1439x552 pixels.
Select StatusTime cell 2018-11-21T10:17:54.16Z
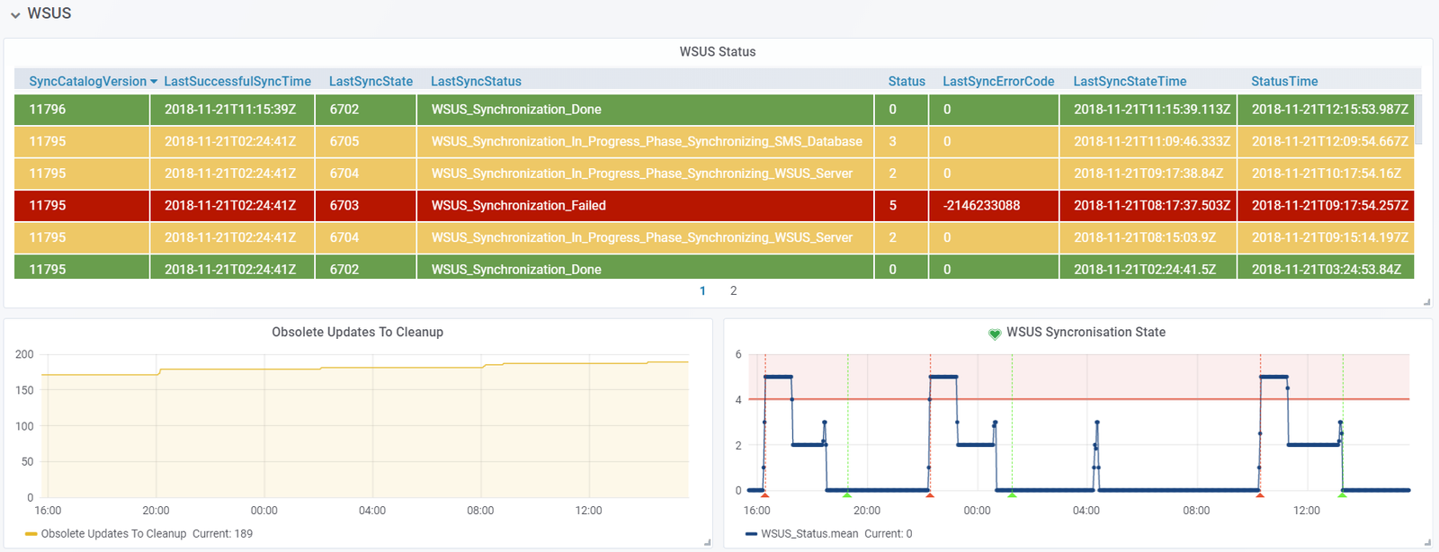coord(1326,174)
